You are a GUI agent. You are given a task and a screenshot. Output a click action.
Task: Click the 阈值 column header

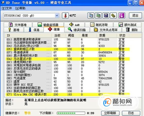click(72, 36)
